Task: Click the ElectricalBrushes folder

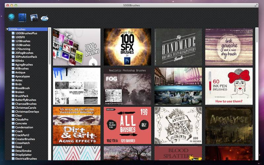Action: point(24,159)
